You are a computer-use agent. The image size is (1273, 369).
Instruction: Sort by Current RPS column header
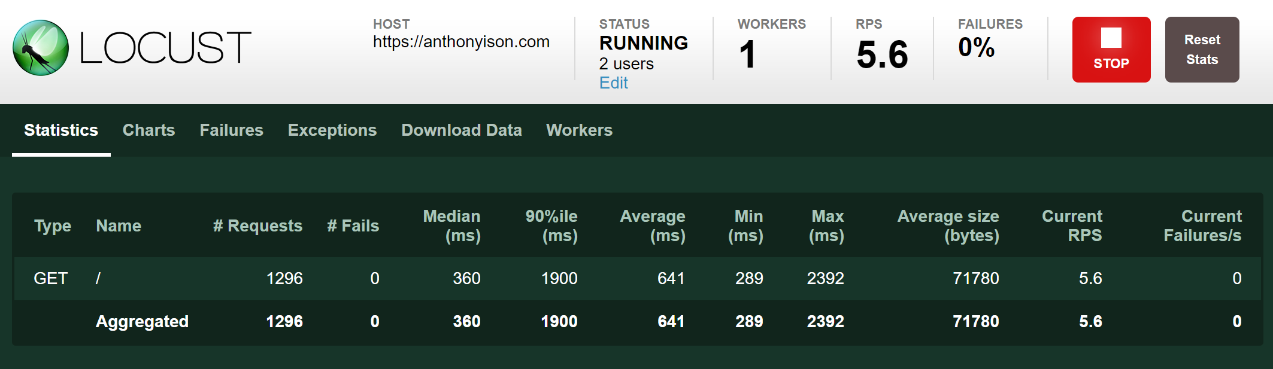(1072, 226)
